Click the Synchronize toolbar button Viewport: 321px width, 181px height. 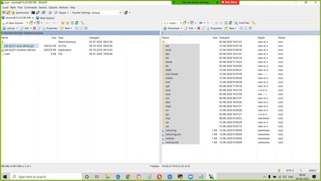(x=20, y=13)
